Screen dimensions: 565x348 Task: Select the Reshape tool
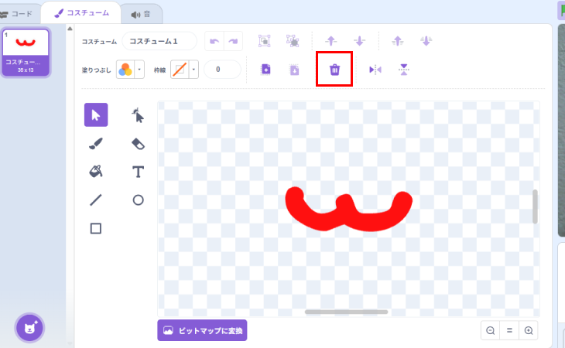[138, 115]
